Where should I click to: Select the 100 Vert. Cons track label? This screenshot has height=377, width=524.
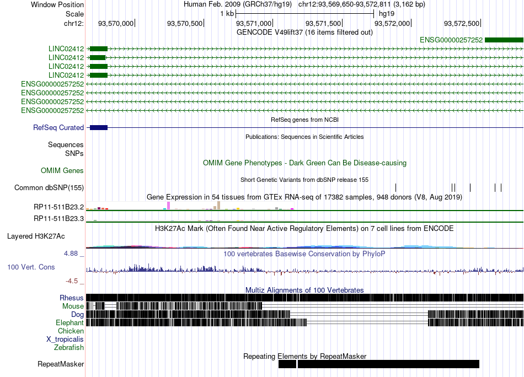31,267
